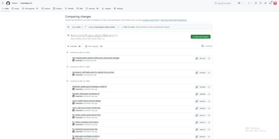Copy full SHA for commit dbc1c92
This screenshot has height=140, width=279.
197,58
